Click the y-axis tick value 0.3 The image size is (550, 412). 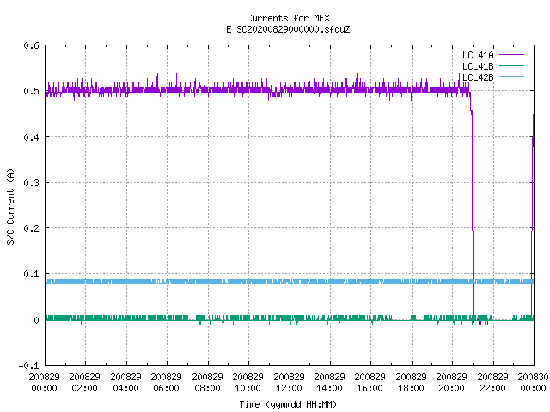[x=31, y=183]
